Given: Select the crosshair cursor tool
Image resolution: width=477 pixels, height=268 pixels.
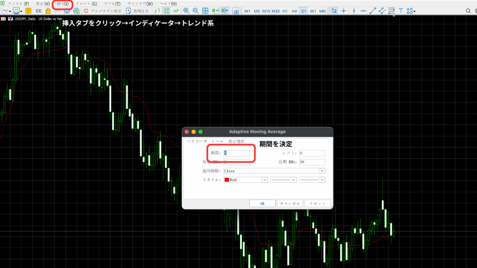Looking at the screenshot, I should pos(344,11).
